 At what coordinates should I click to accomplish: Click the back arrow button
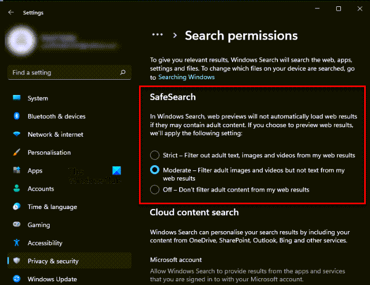click(12, 12)
